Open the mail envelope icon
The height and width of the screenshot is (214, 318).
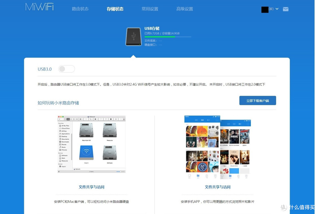(286, 9)
